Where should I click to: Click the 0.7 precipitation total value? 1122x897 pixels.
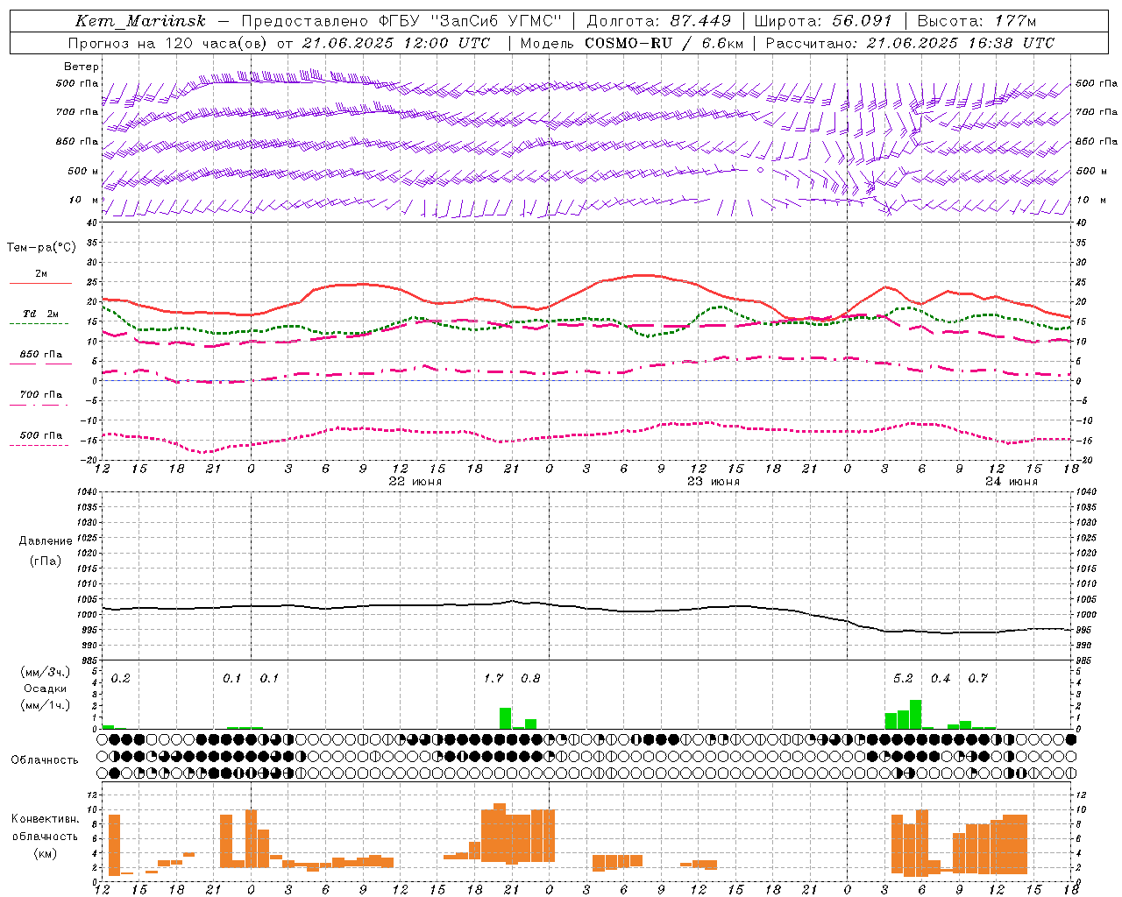pyautogui.click(x=977, y=679)
